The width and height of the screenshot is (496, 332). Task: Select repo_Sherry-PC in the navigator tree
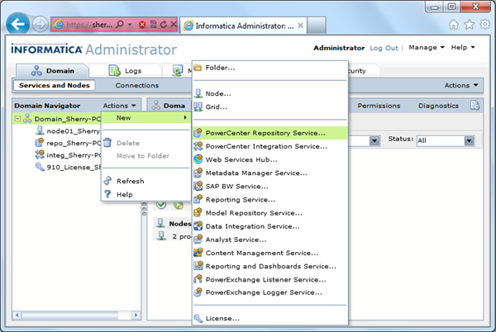pyautogui.click(x=74, y=143)
